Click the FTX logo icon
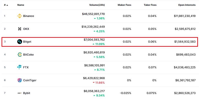Viewport: 199px width, 99px height. [x=19, y=67]
